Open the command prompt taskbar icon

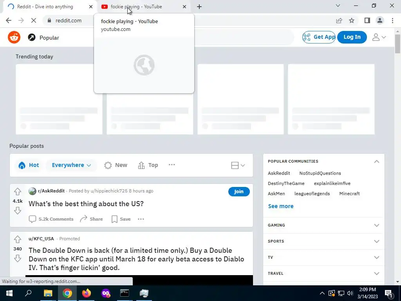pos(125,293)
